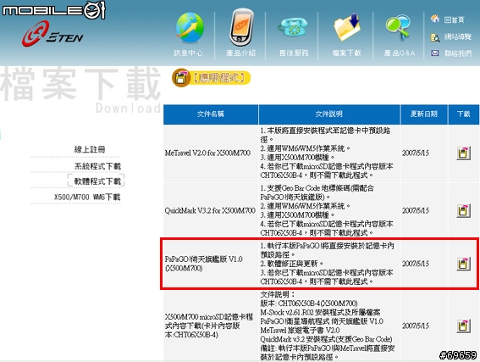Viewport: 480px width, 362px height.
Task: Select the 產品介紹 menu label
Action: point(241,53)
